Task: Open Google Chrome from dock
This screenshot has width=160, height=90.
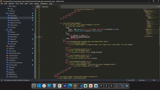Action: 59,86
